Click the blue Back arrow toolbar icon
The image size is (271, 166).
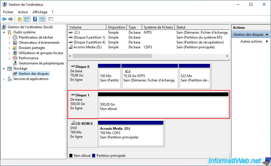4,19
